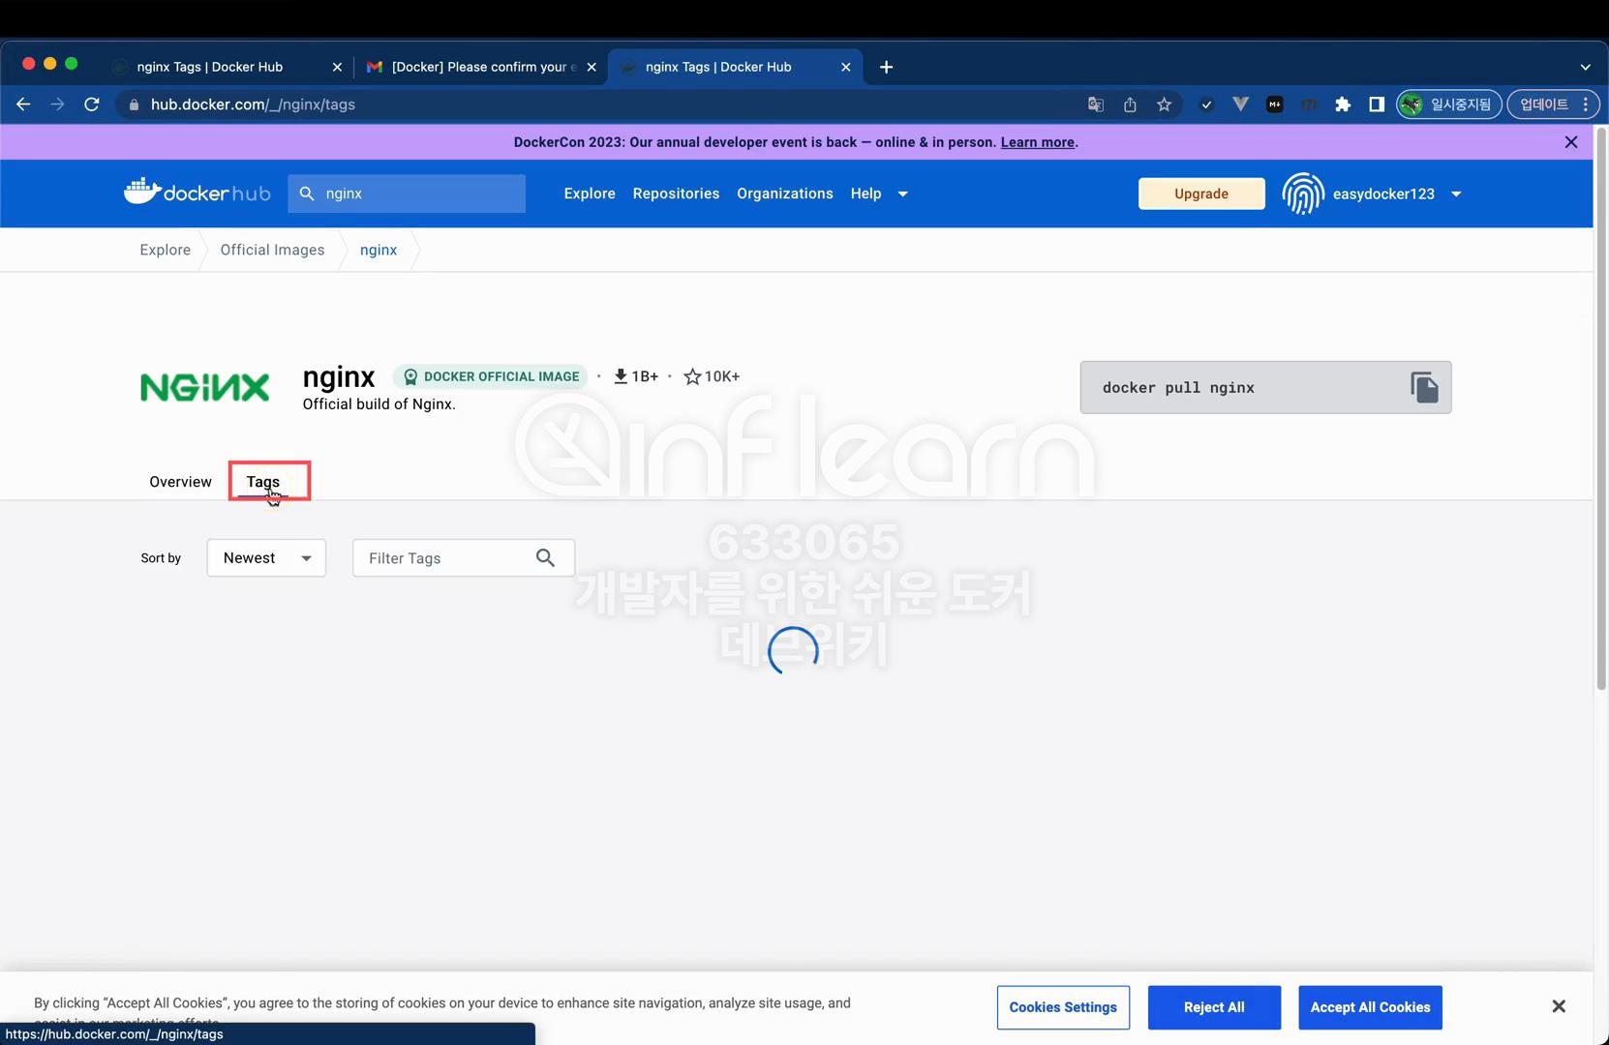Click the 1B+ downloads count
Screen dimensions: 1609x1045
(636, 376)
